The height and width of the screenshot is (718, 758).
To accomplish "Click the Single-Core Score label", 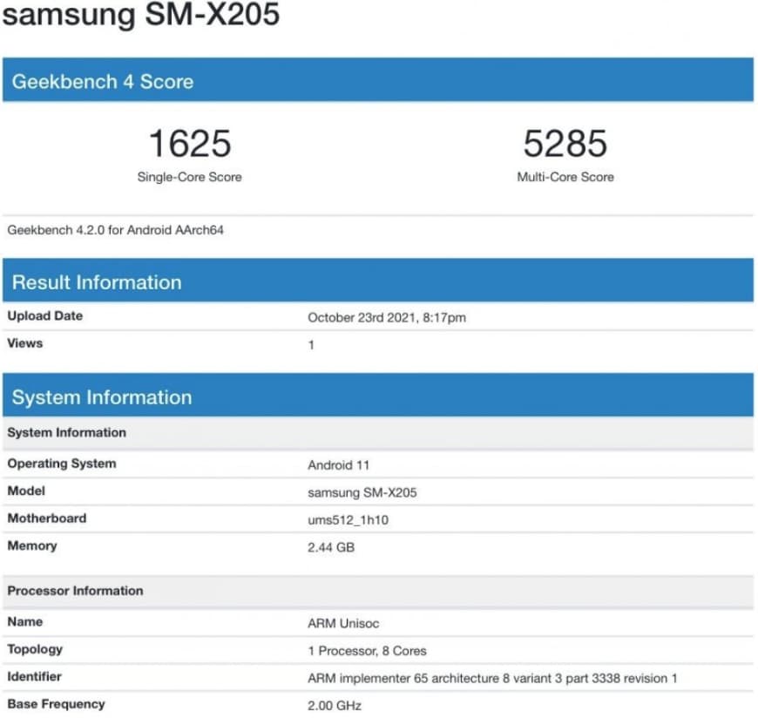I will [x=190, y=177].
